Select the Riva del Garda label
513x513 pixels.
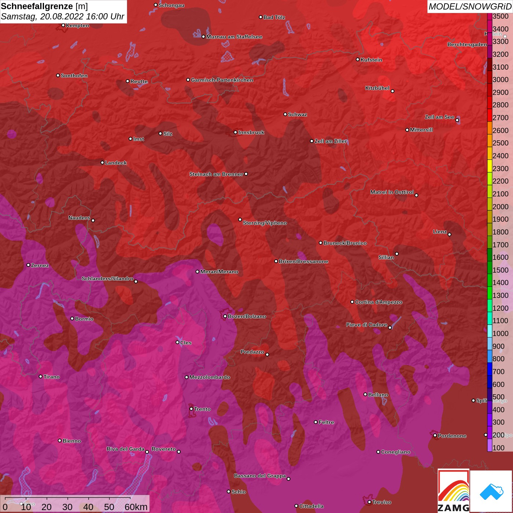(x=125, y=449)
